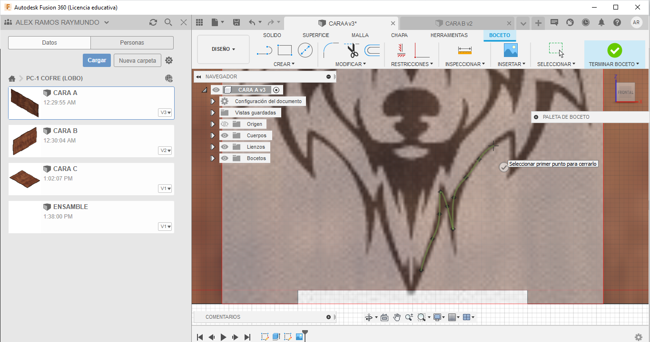
Task: Open the job status clock icon
Action: tap(585, 22)
